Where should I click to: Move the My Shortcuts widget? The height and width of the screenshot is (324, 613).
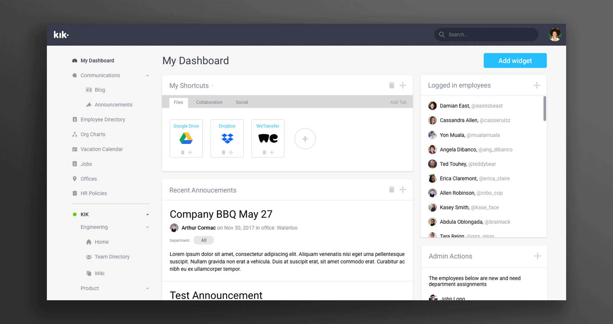[403, 85]
